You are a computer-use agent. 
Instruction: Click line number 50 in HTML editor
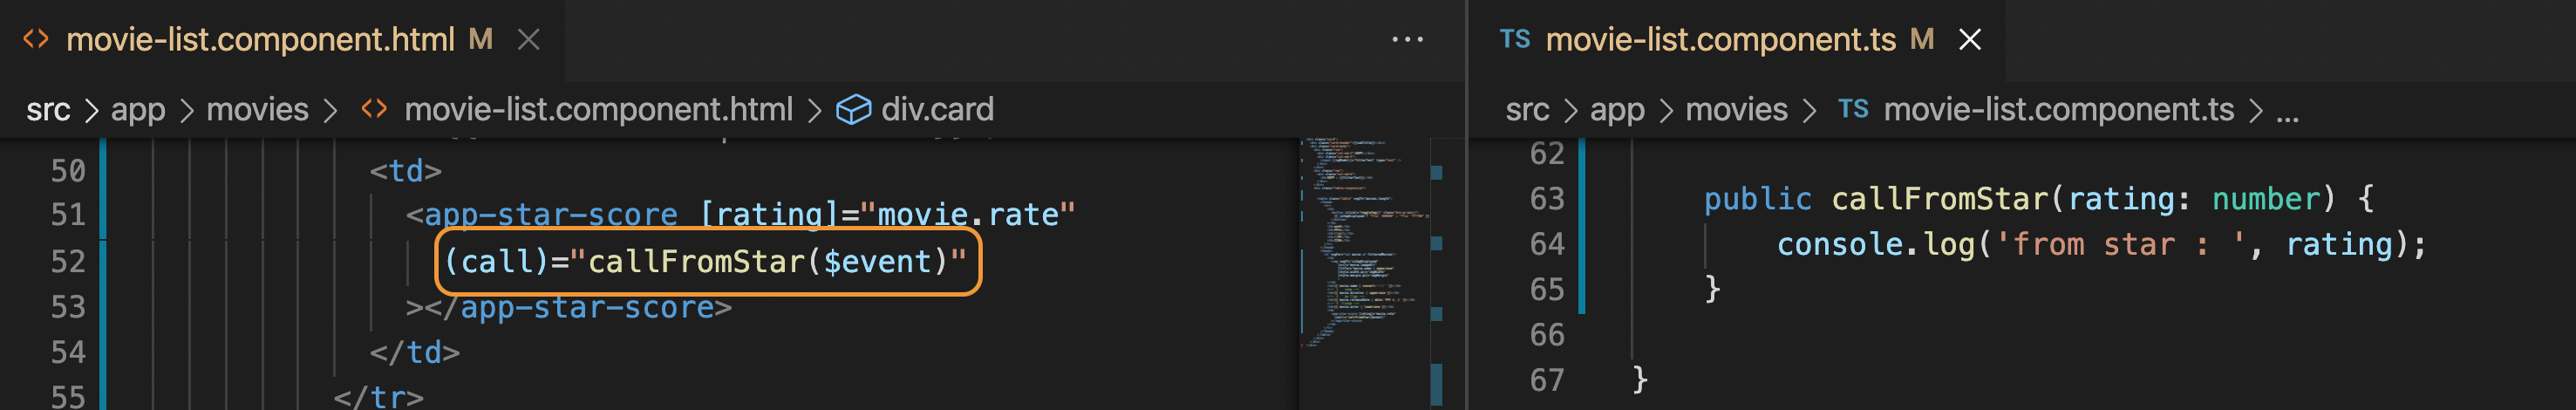68,171
